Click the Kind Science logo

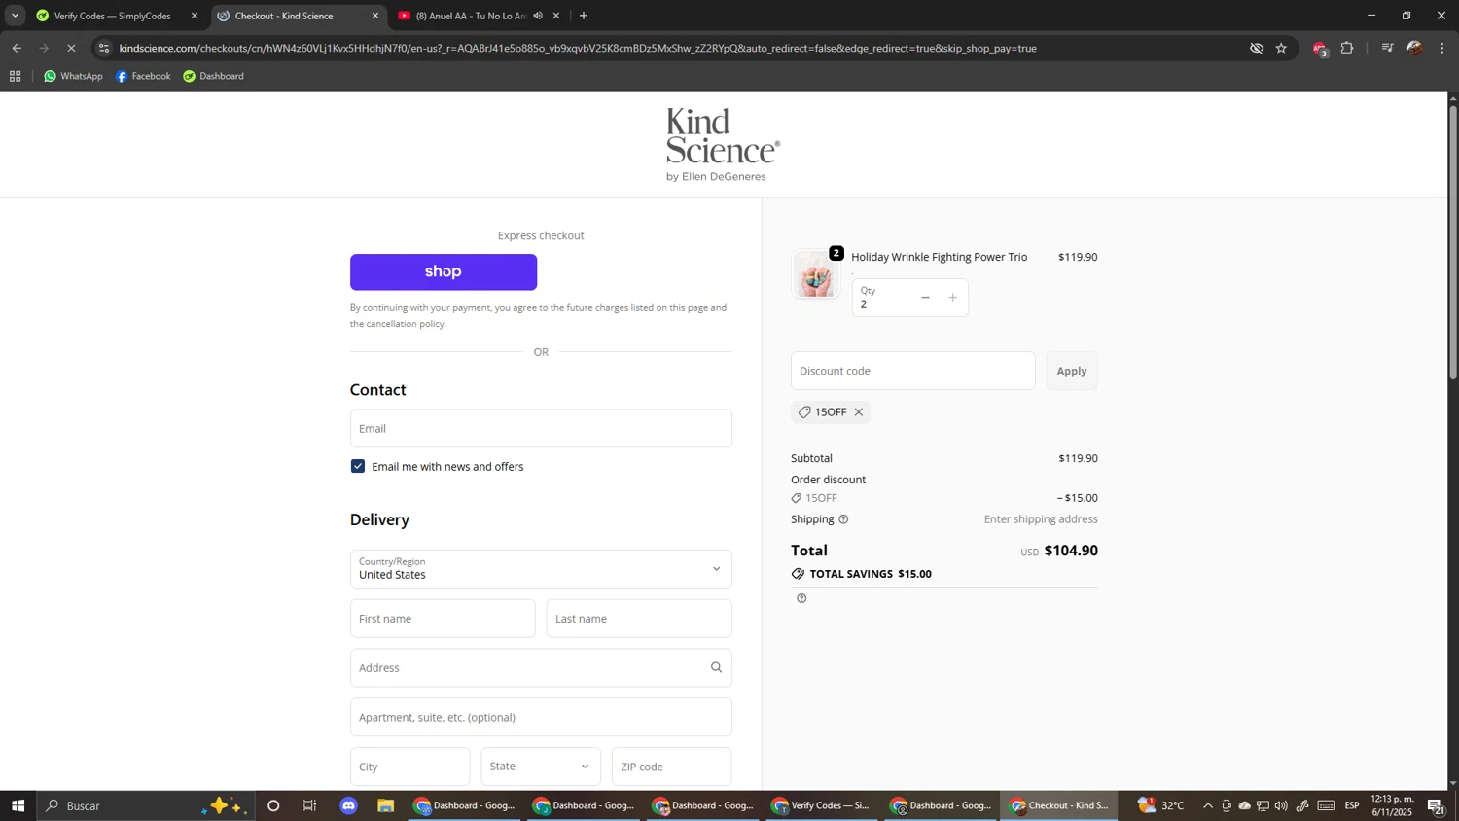click(x=723, y=144)
